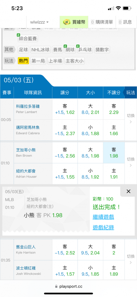Open 訊息 messages
The height and width of the screenshot is (297, 137).
point(125,22)
